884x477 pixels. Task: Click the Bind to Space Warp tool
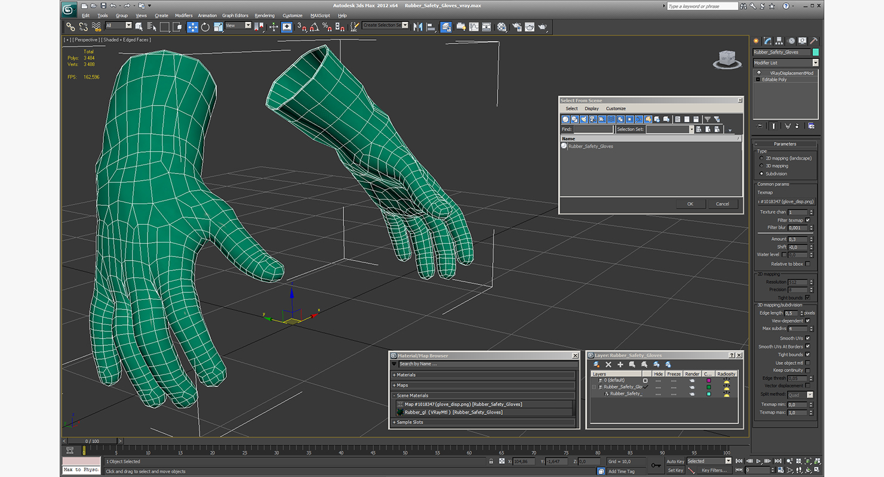(x=96, y=26)
